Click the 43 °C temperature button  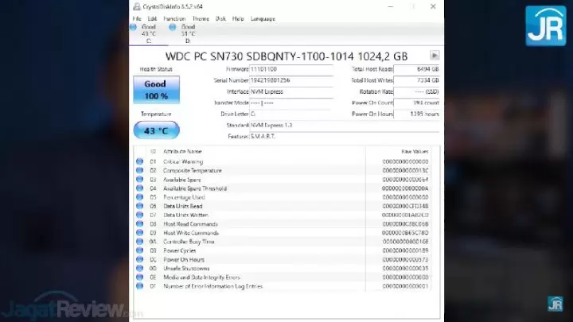pyautogui.click(x=157, y=130)
